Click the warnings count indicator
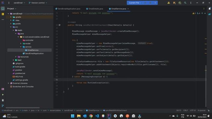Image resolution: width=212 pixels, height=119 pixels. coord(194,13)
